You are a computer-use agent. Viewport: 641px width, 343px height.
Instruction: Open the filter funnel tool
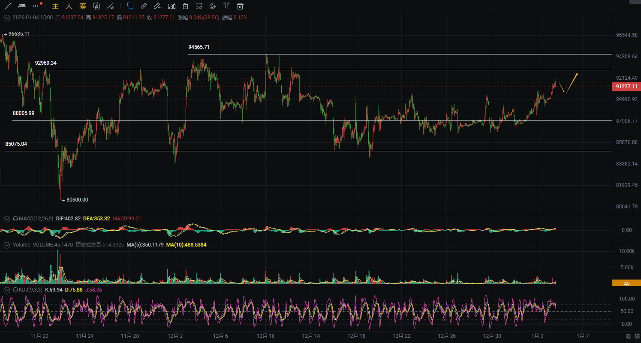pos(226,6)
